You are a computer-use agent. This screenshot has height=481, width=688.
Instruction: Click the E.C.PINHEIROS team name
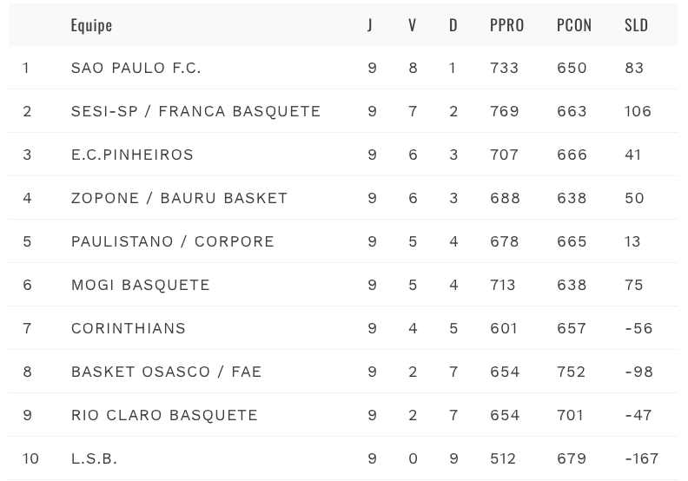click(x=132, y=155)
